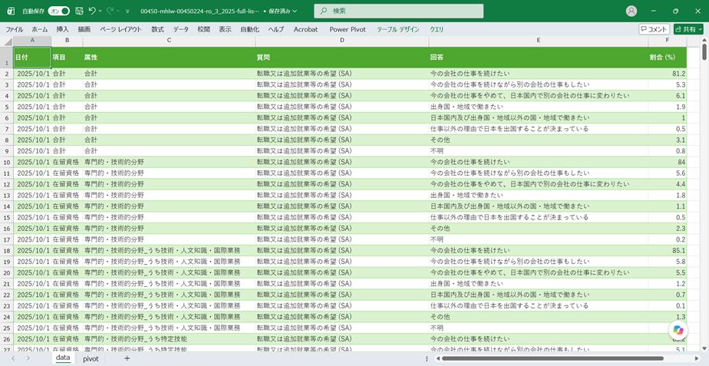The width and height of the screenshot is (709, 366).
Task: Click the previous sheet navigation arrow
Action: (x=12, y=358)
